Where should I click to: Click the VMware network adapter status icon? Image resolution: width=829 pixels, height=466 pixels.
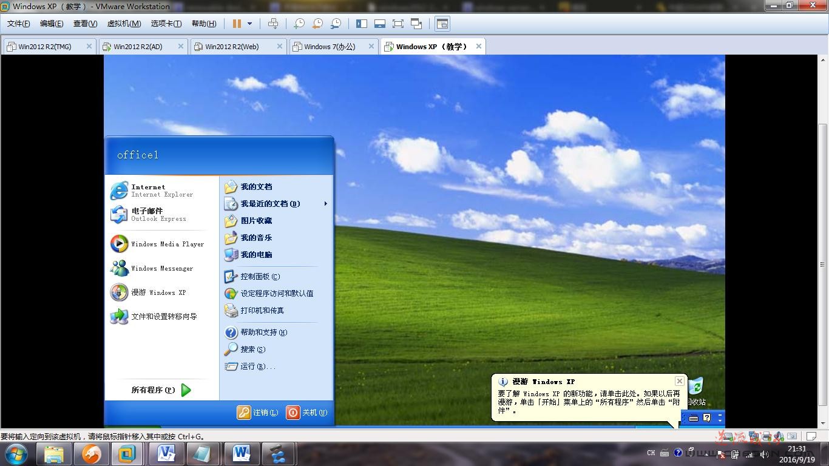click(x=754, y=436)
